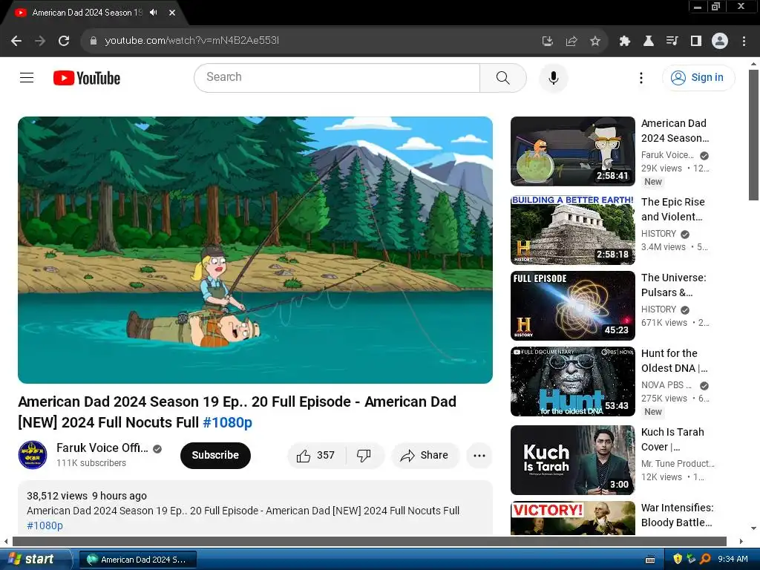Close the American Dad browser tab
This screenshot has width=760, height=570.
point(172,13)
